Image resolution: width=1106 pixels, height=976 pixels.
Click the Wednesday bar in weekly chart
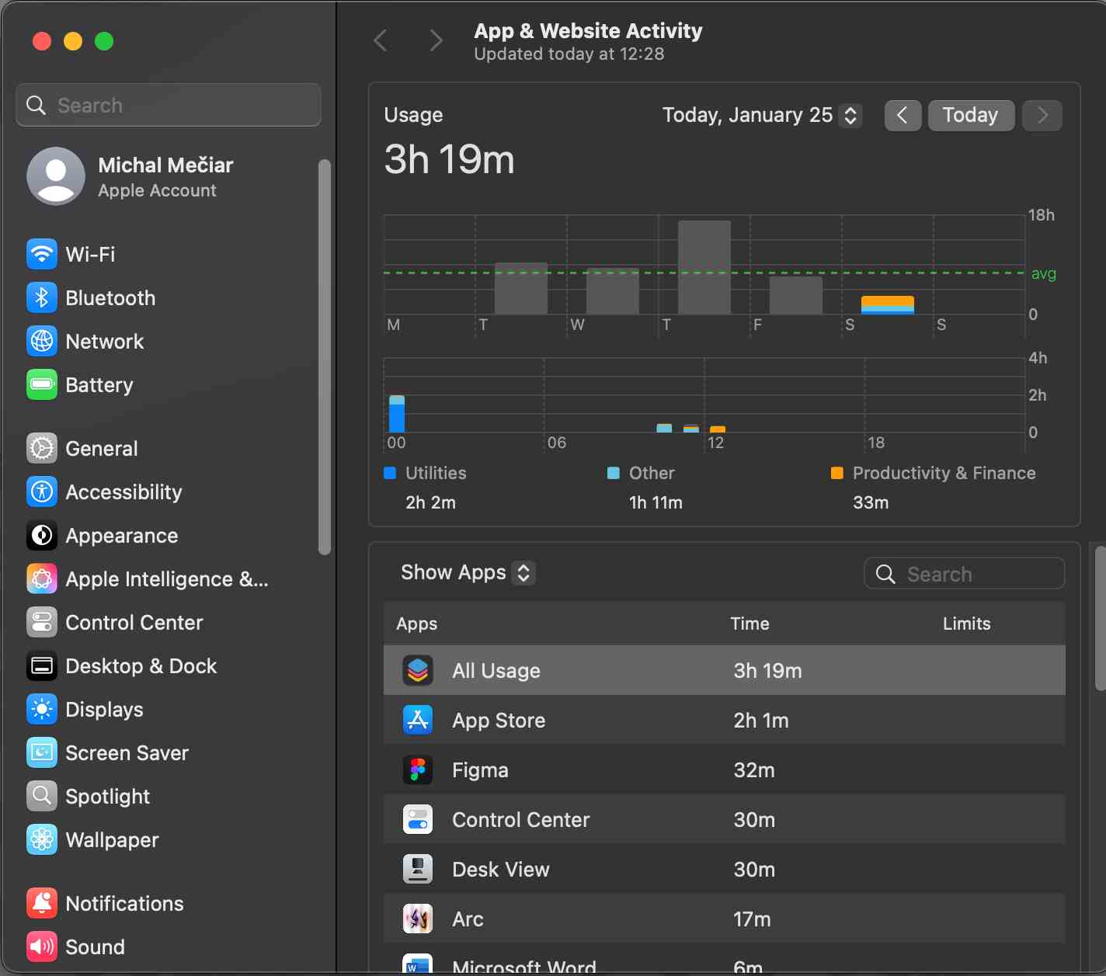[x=613, y=291]
